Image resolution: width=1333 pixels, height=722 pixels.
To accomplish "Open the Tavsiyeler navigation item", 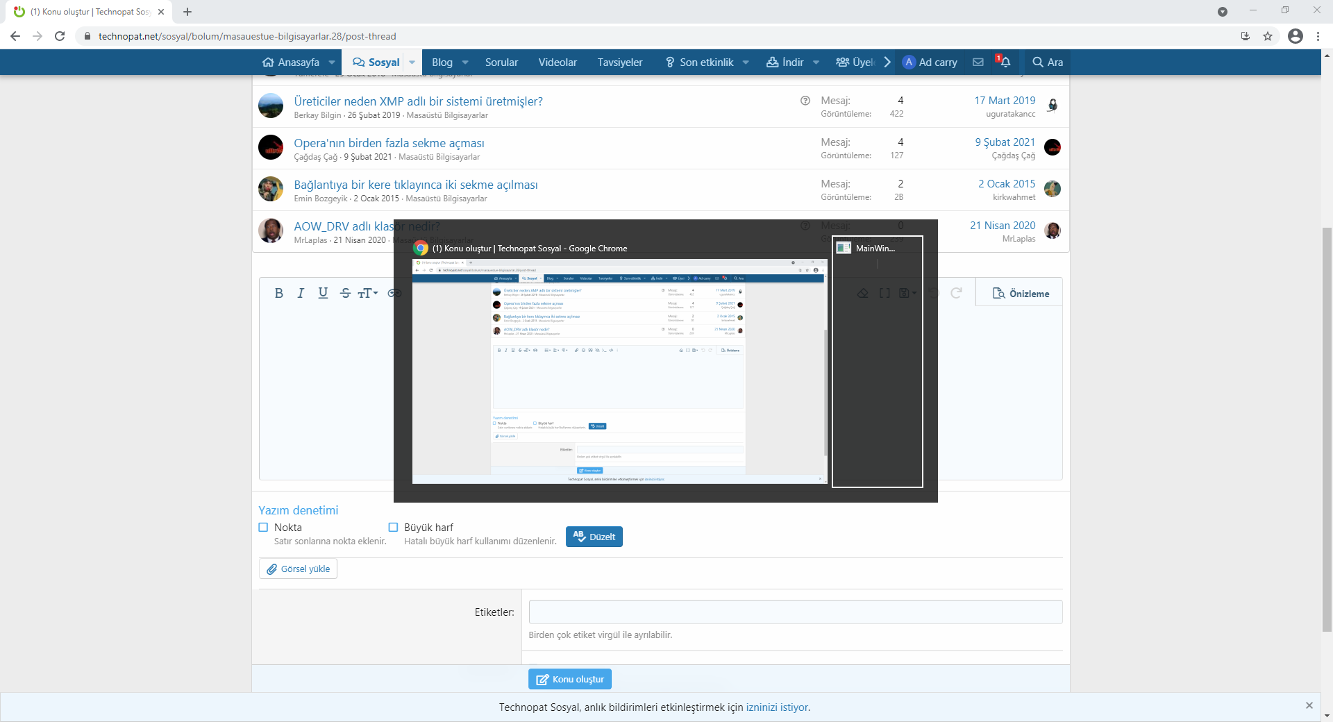I will 620,62.
